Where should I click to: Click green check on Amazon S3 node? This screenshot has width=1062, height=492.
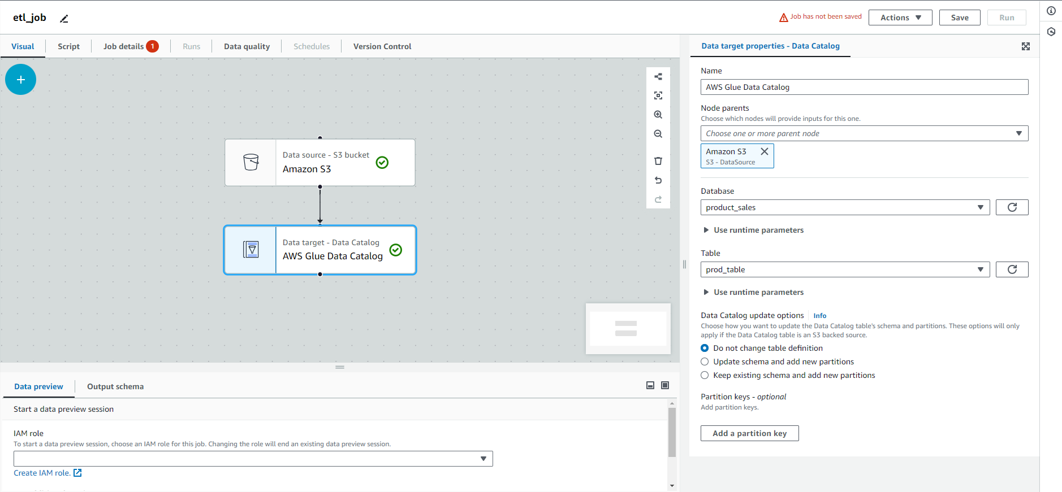[x=382, y=163]
